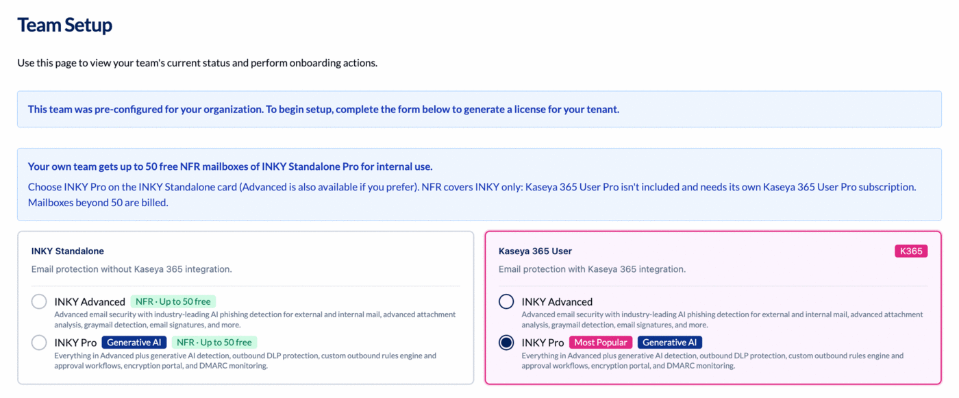Image resolution: width=959 pixels, height=398 pixels.
Task: Click the Generative AI badge in Kaseya 365 card
Action: [670, 343]
